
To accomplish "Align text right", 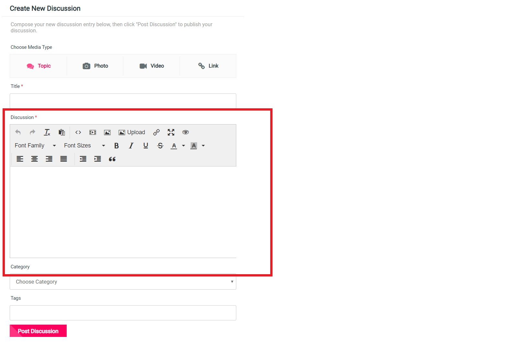I will 49,159.
